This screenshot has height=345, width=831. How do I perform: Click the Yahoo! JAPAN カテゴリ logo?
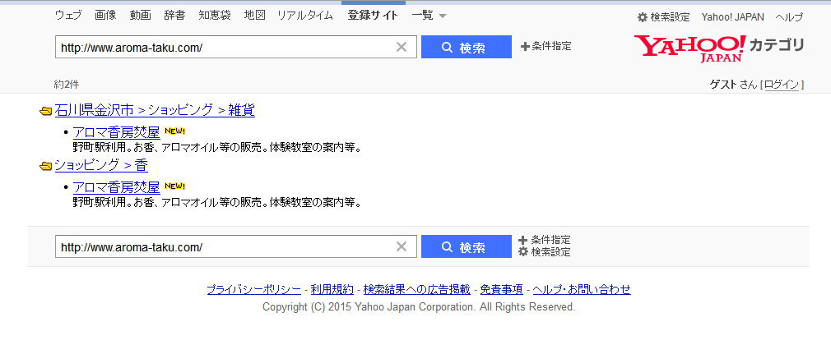(x=718, y=48)
